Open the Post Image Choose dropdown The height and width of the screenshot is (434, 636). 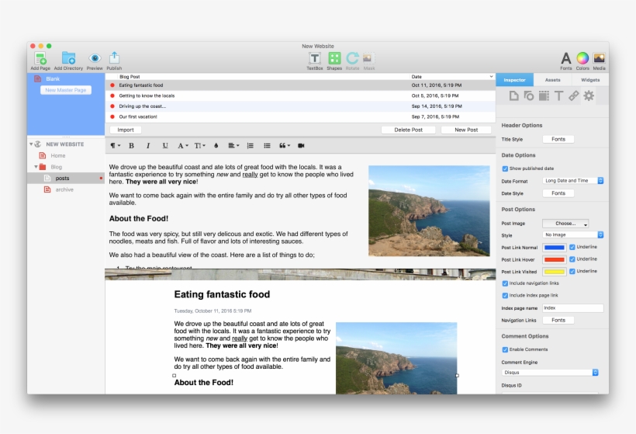point(565,224)
